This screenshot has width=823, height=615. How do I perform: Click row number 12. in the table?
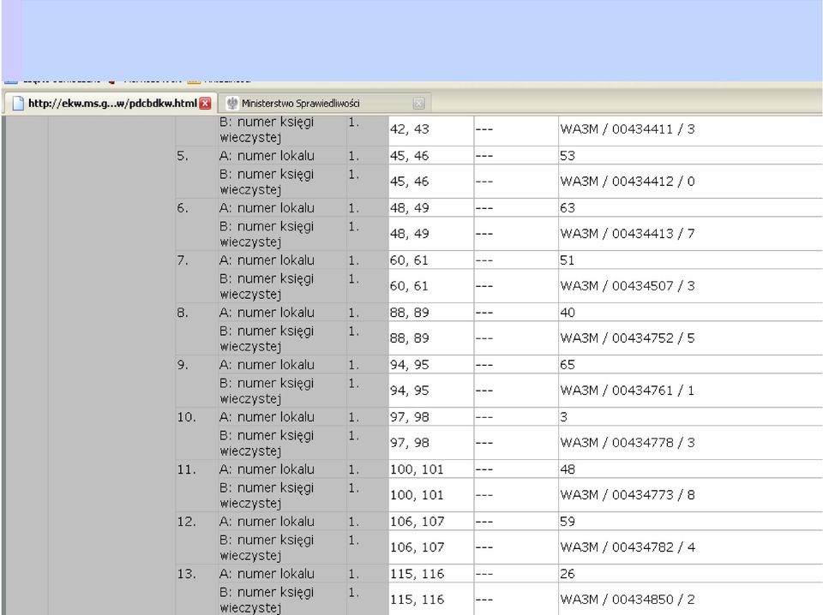point(186,521)
